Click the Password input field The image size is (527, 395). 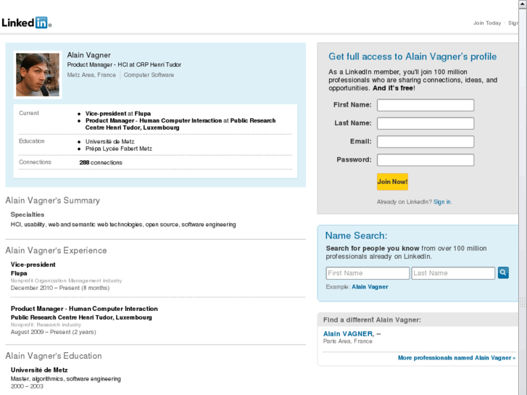coord(426,159)
